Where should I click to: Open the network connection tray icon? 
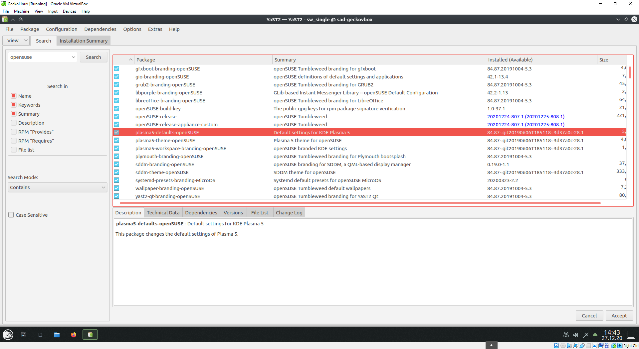[x=586, y=335]
